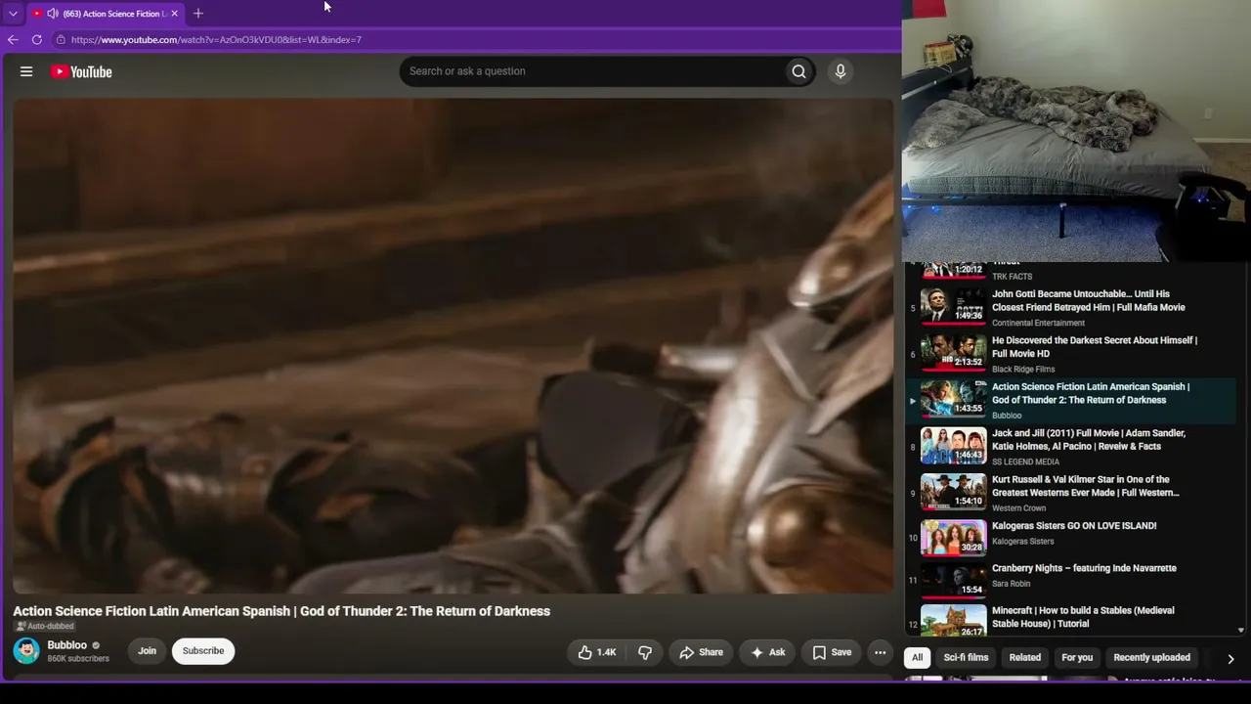1251x704 pixels.
Task: Play John Gotti Became Untouchable title
Action: (x=1088, y=300)
